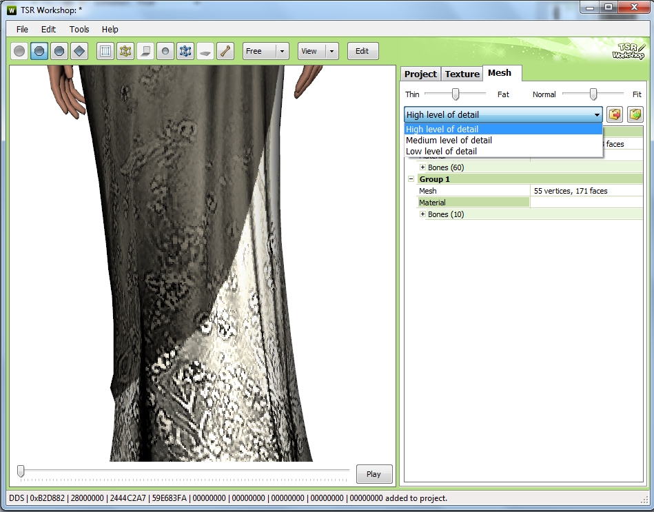Switch to the Texture tab
Viewport: 654px width, 512px height.
462,74
